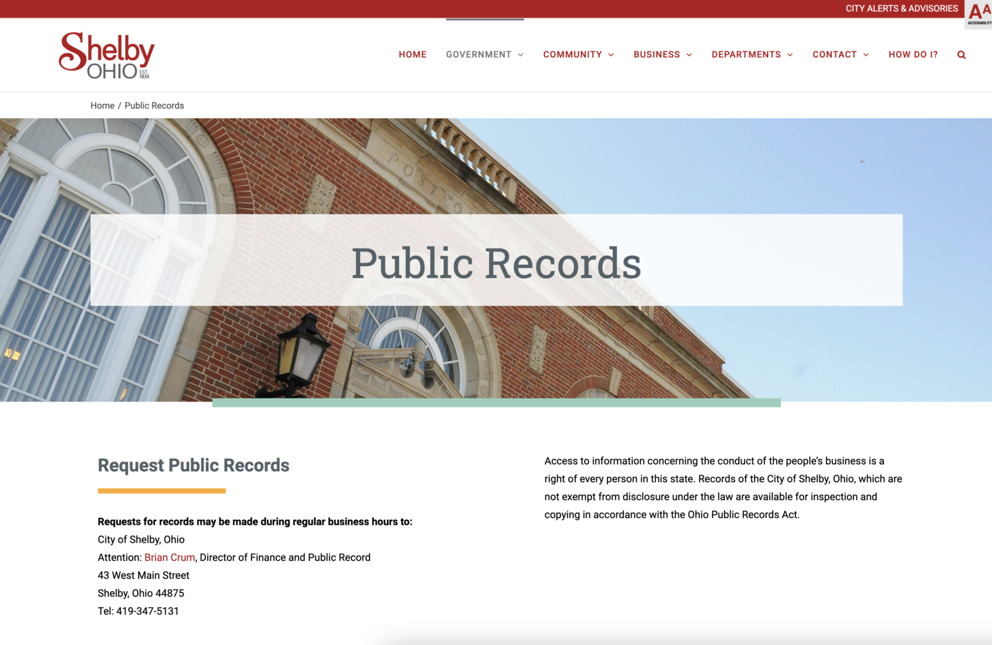Select the phone number 419-347-5131

tap(148, 611)
